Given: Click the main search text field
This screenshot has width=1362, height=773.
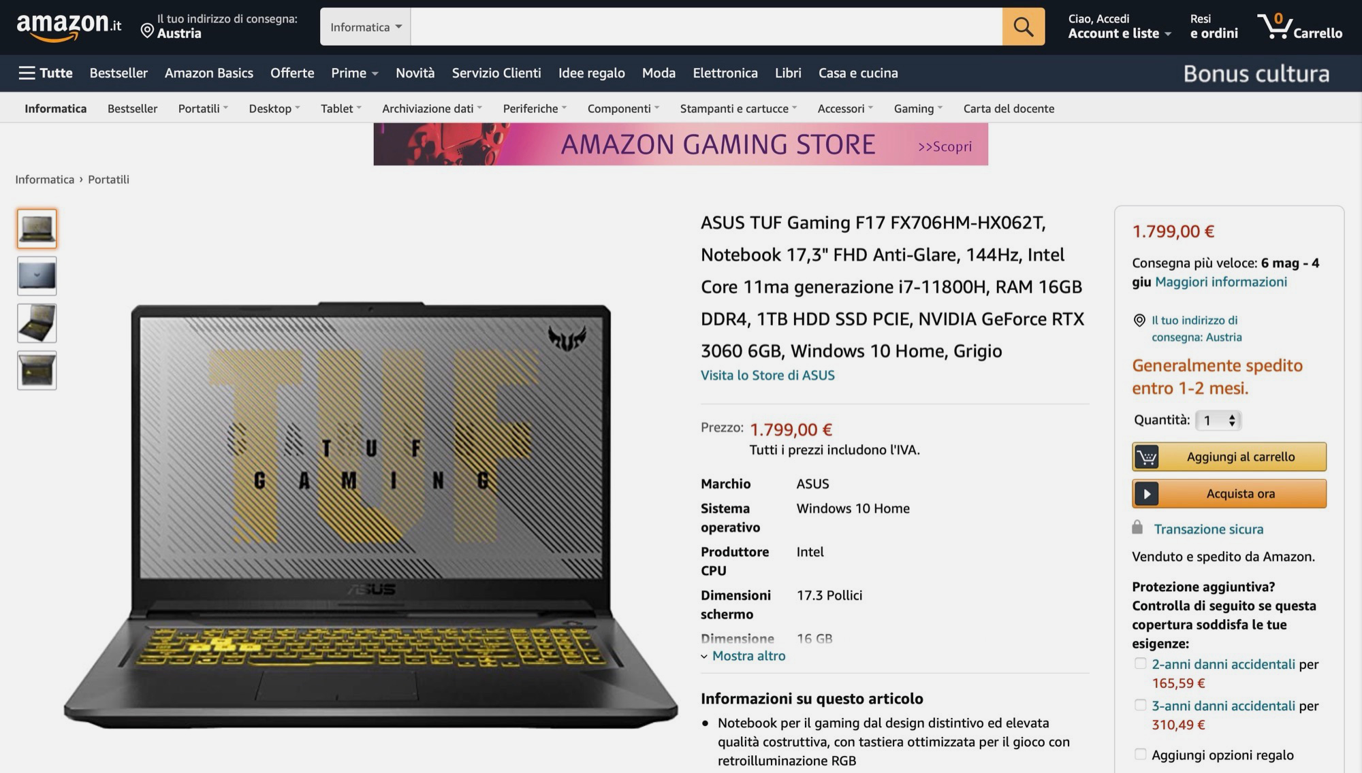Looking at the screenshot, I should coord(706,27).
